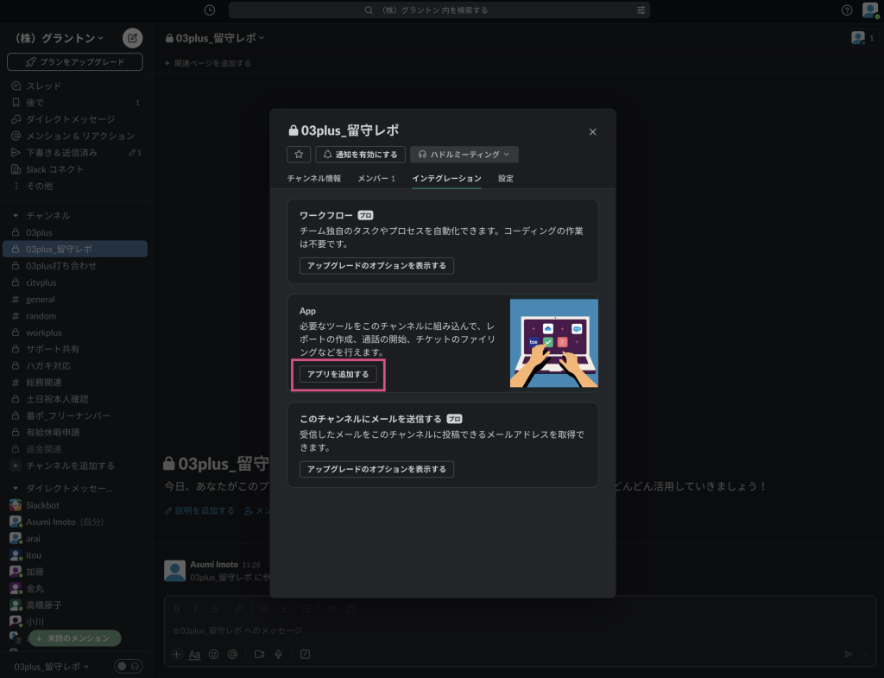Click the アプリを追加する button
The image size is (884, 678).
[x=338, y=374]
